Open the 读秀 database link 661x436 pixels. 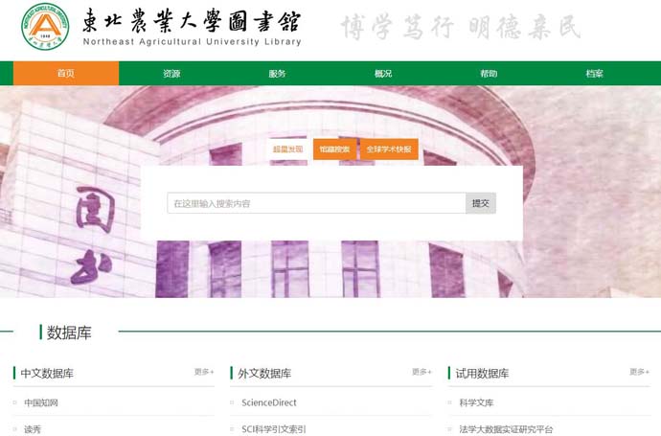(33, 429)
